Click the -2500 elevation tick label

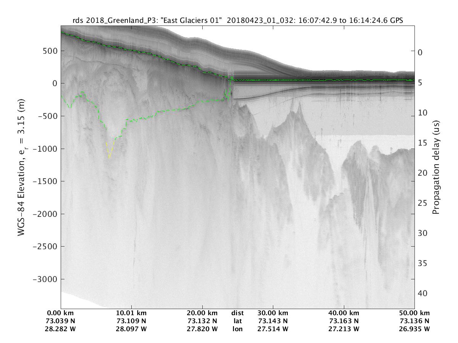point(45,247)
